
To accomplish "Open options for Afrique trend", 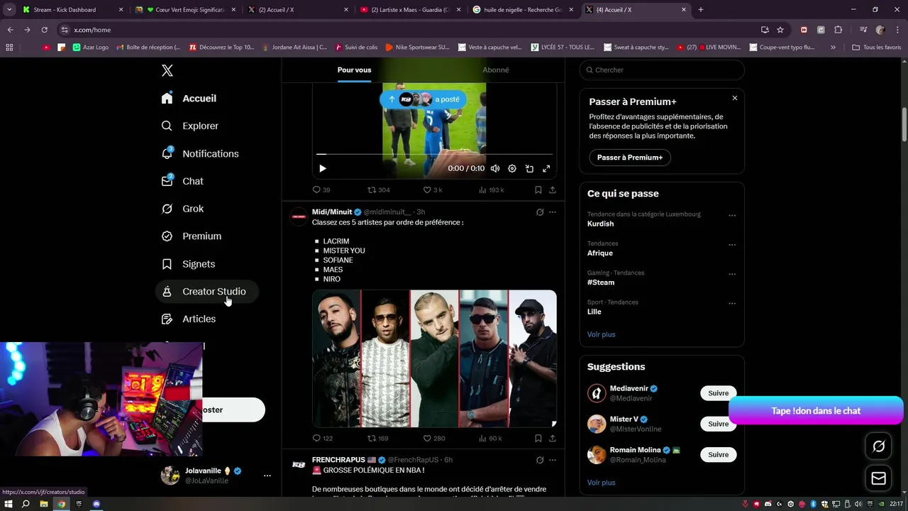I will tap(732, 245).
